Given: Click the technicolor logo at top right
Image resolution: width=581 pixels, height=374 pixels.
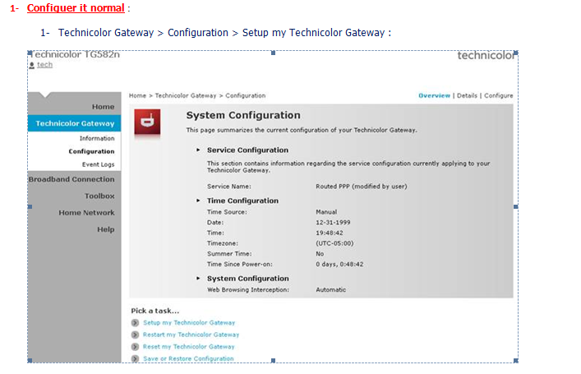Looking at the screenshot, I should click(486, 56).
